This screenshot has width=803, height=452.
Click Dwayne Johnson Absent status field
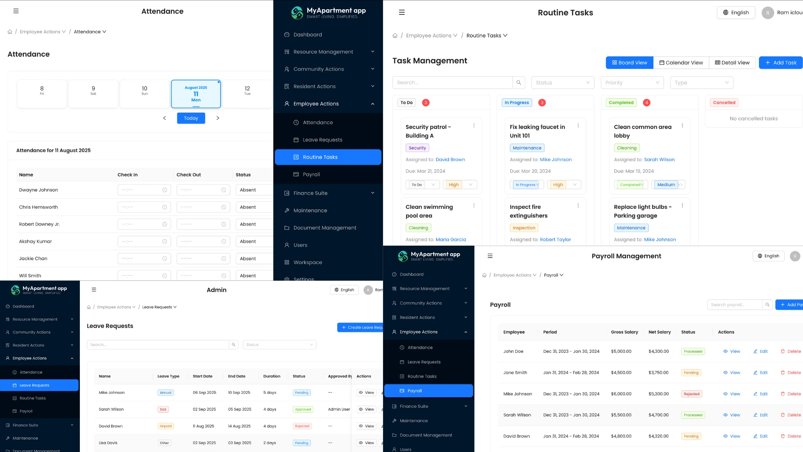(254, 190)
